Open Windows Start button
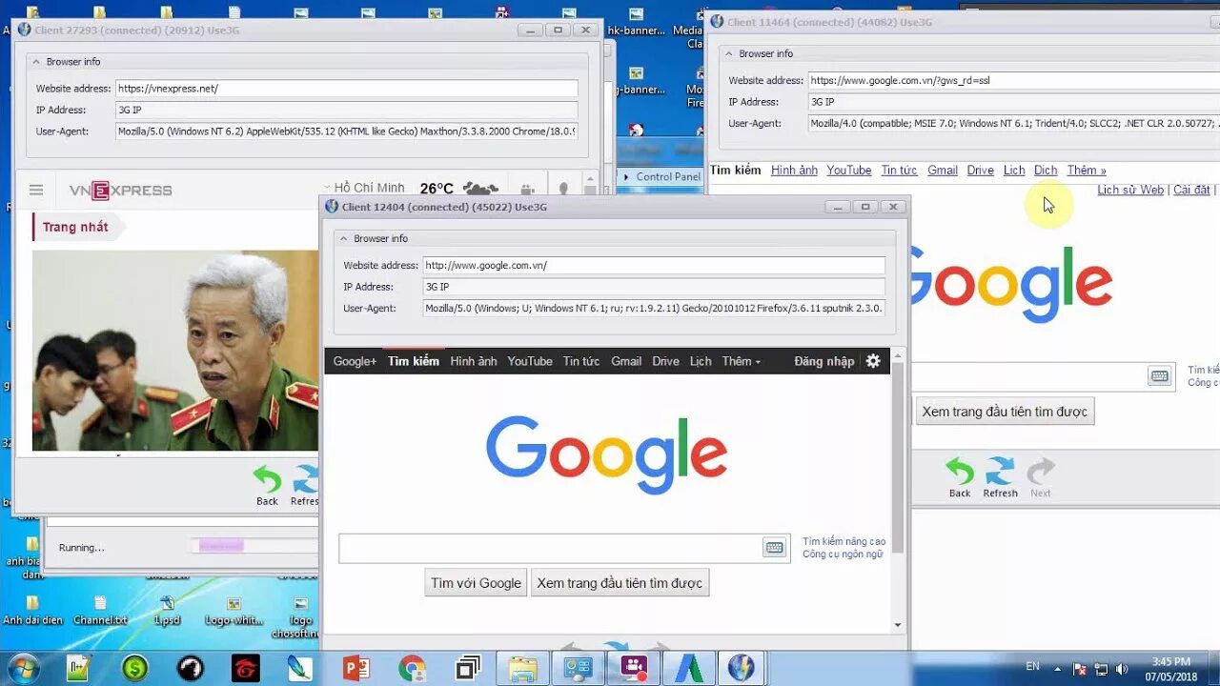 click(23, 667)
